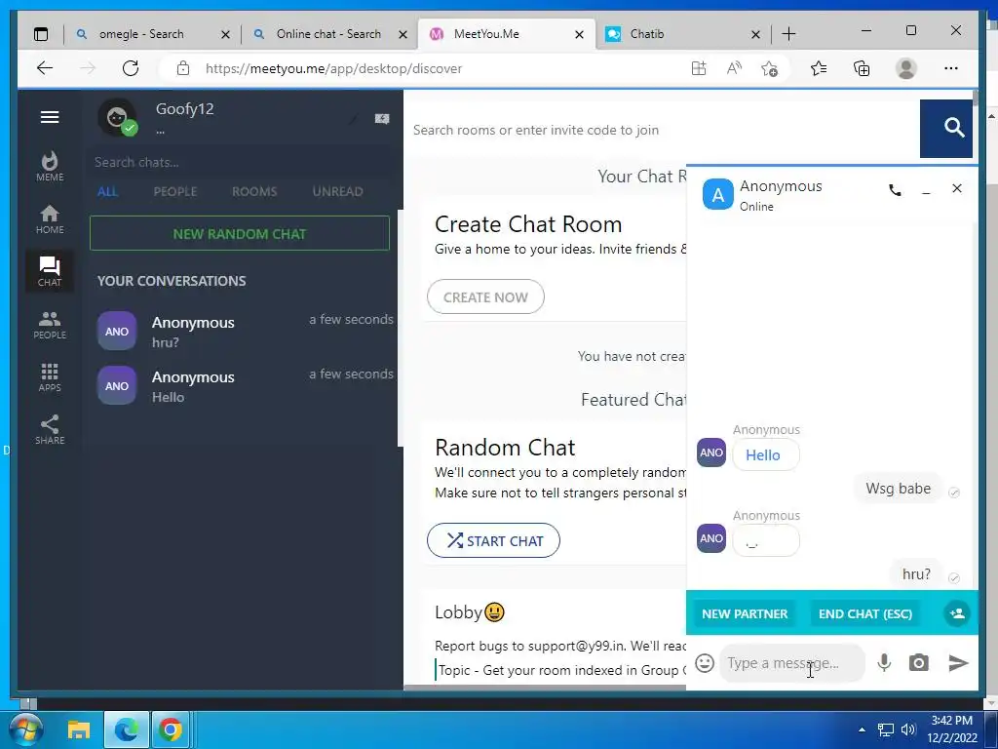Open Chrome from the taskbar
Image resolution: width=998 pixels, height=749 pixels.
point(170,729)
